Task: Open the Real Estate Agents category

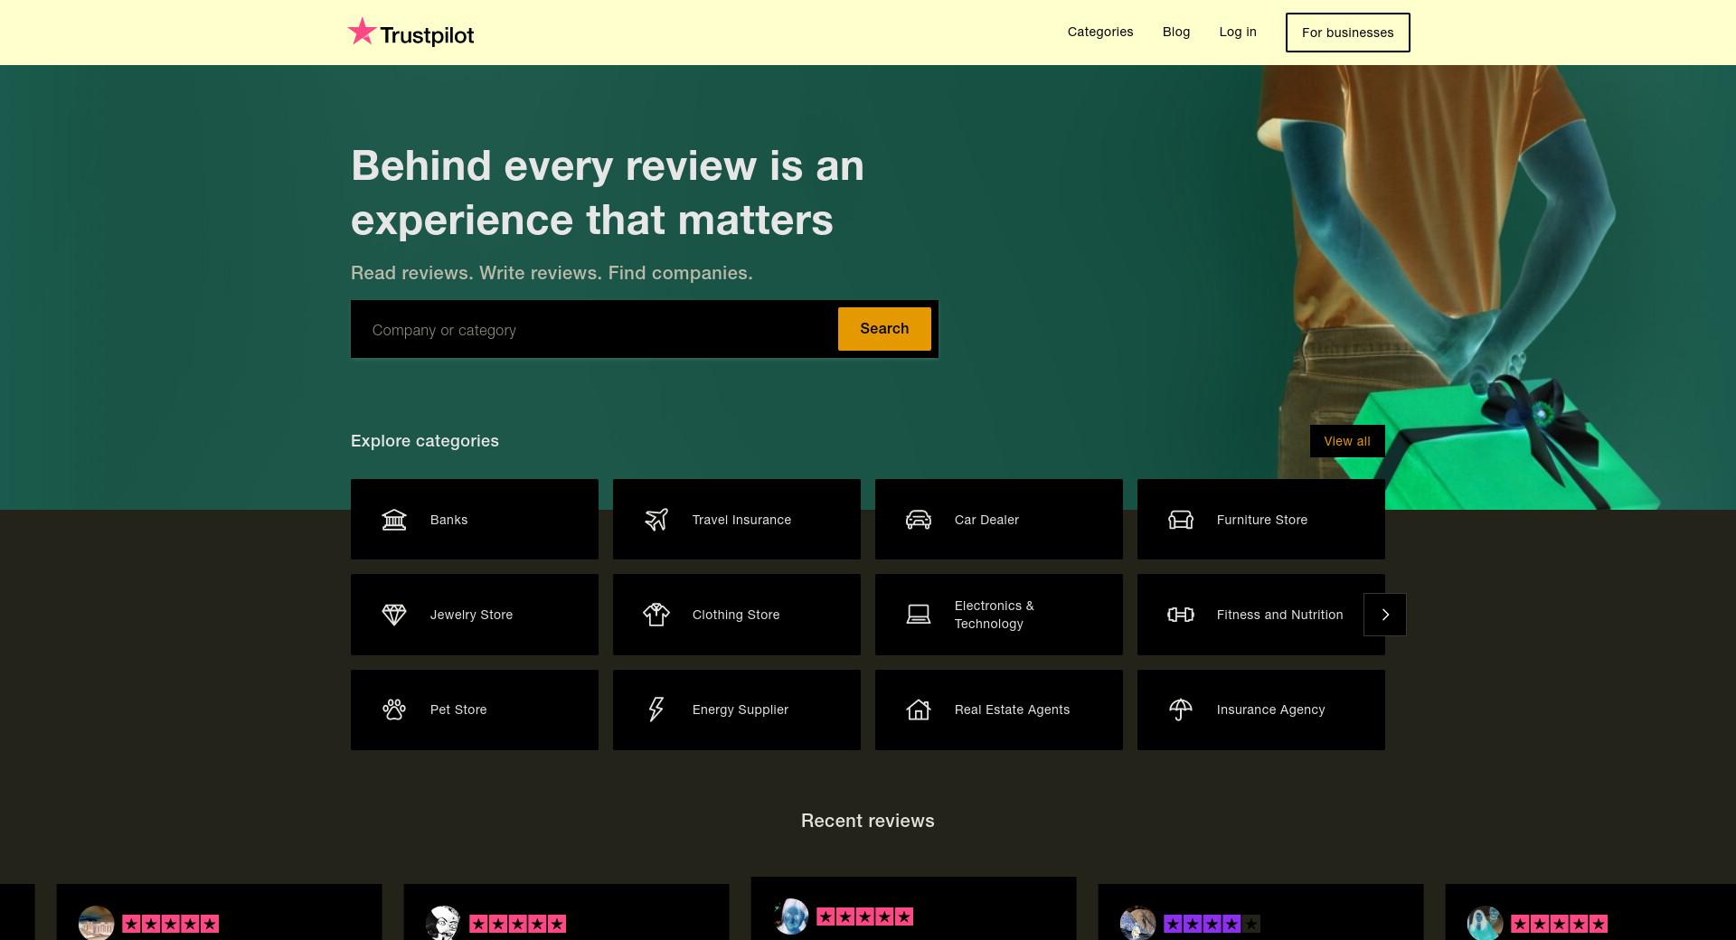Action: [x=999, y=710]
